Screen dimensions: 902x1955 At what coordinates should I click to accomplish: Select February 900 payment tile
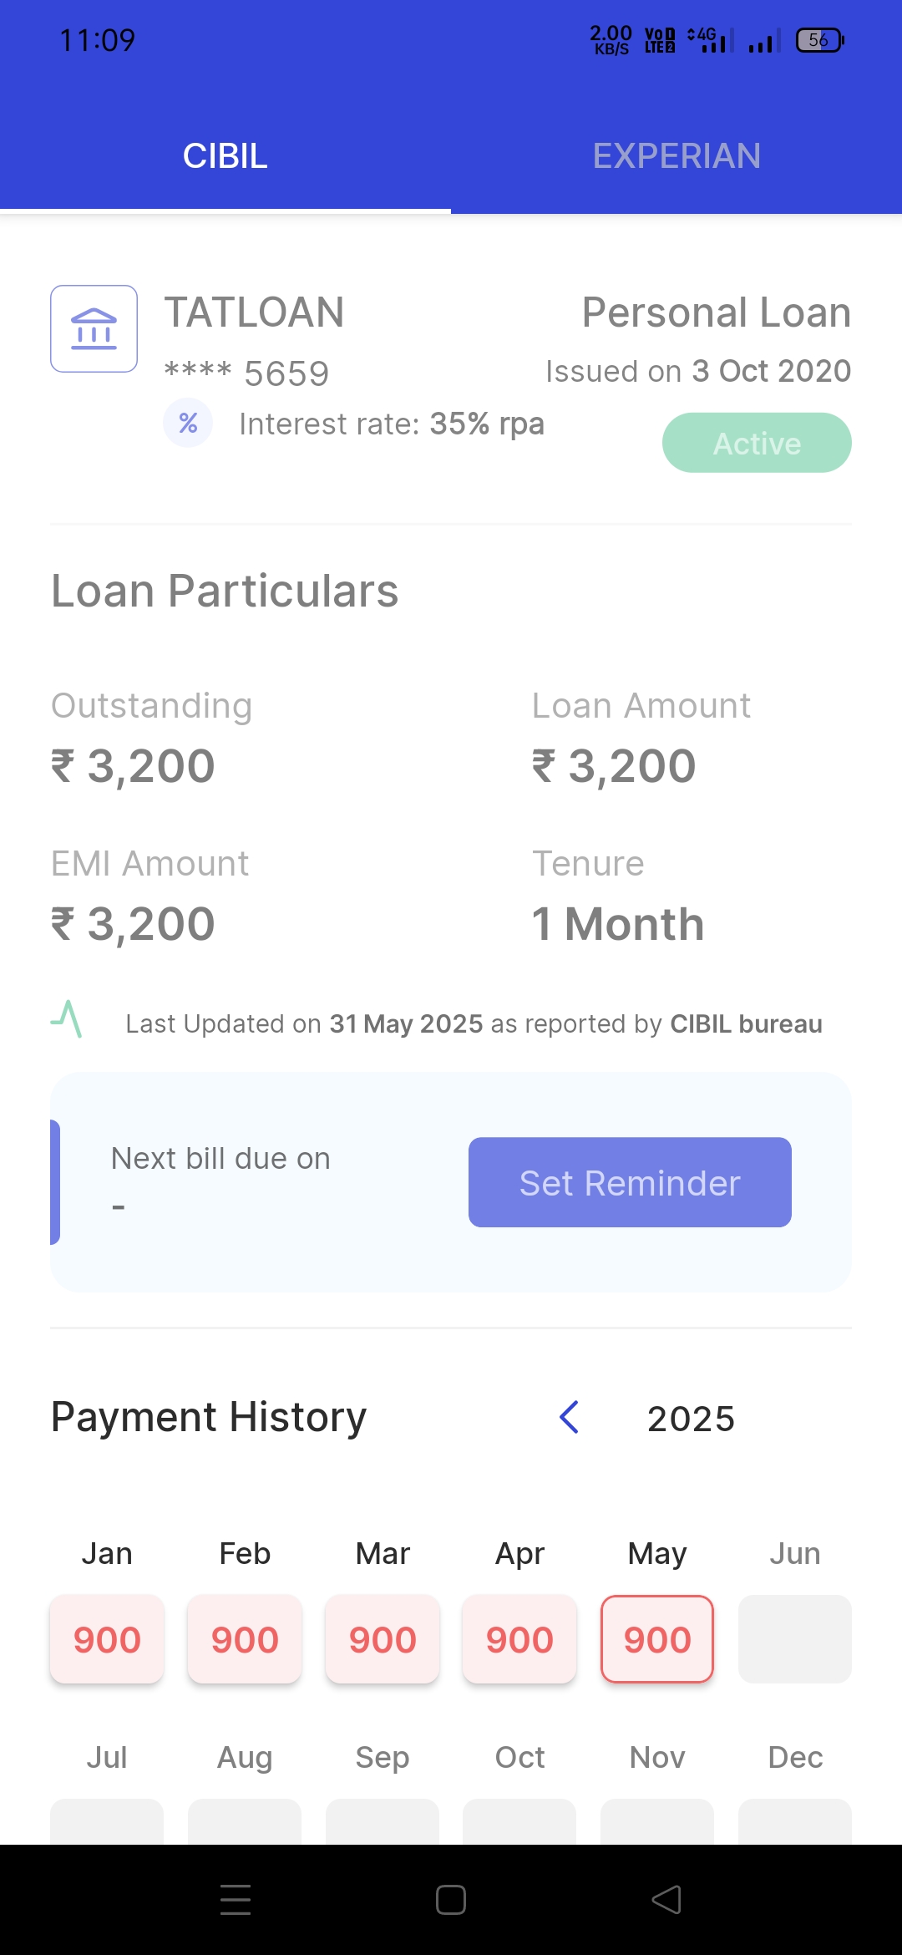pos(245,1639)
